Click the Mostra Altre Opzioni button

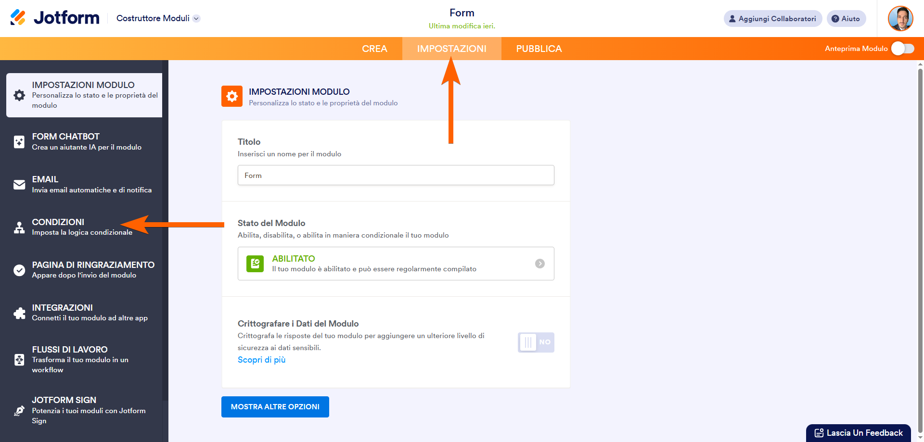(275, 407)
